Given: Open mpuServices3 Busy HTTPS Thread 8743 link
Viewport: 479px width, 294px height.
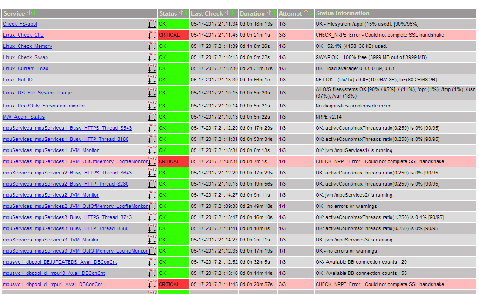Looking at the screenshot, I should click(67, 217).
